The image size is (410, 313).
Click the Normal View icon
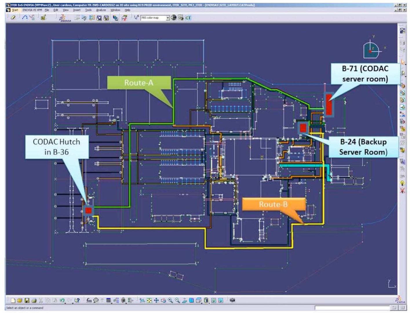(184, 301)
